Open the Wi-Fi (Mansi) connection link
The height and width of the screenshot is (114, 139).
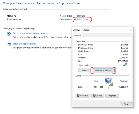click(x=83, y=19)
